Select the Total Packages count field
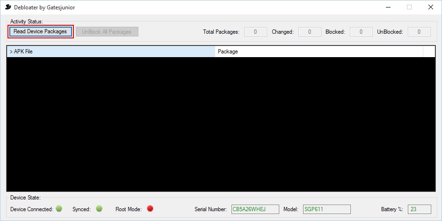The height and width of the screenshot is (221, 442). point(255,32)
